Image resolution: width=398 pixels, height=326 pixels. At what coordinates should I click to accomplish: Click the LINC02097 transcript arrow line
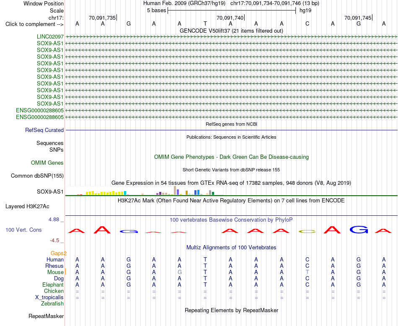point(232,37)
